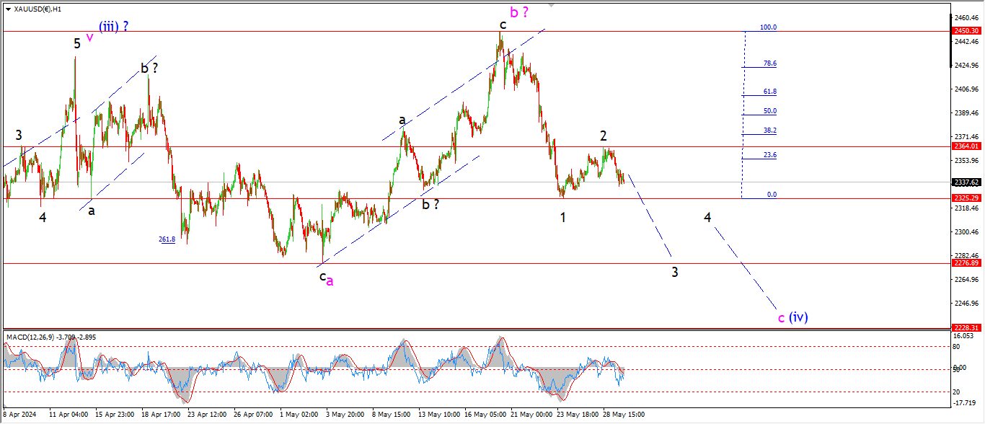Select the 2228.31 price tag

point(966,327)
